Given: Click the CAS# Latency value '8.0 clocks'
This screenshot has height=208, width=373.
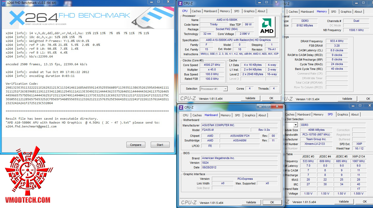Looking at the screenshot, I should click(x=337, y=51).
